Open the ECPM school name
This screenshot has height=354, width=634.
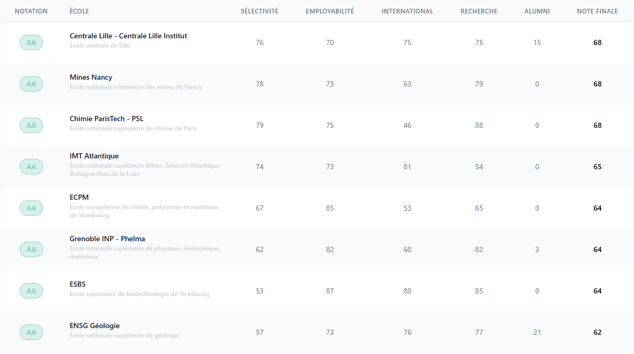click(x=79, y=197)
